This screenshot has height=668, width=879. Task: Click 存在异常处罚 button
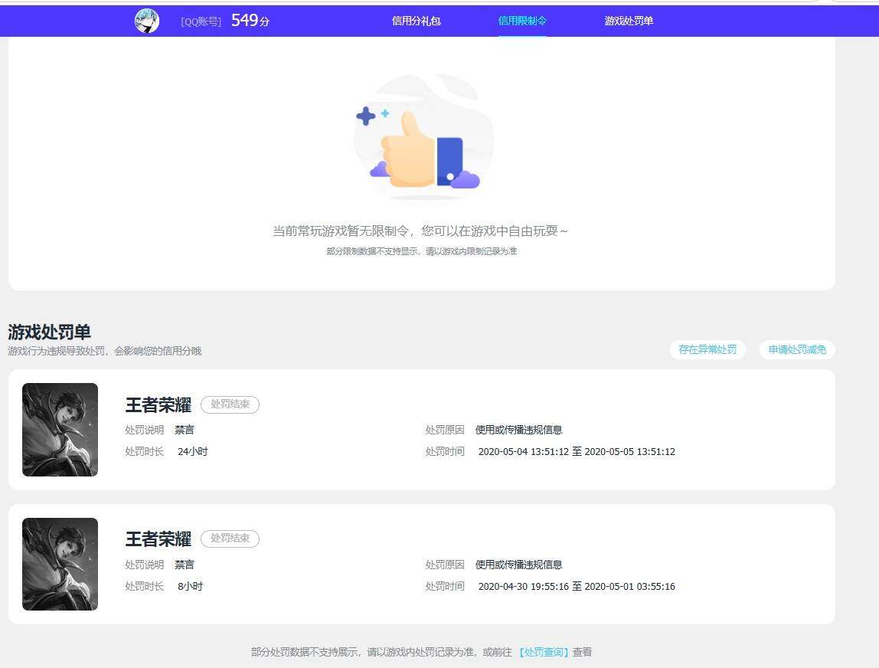pos(707,349)
